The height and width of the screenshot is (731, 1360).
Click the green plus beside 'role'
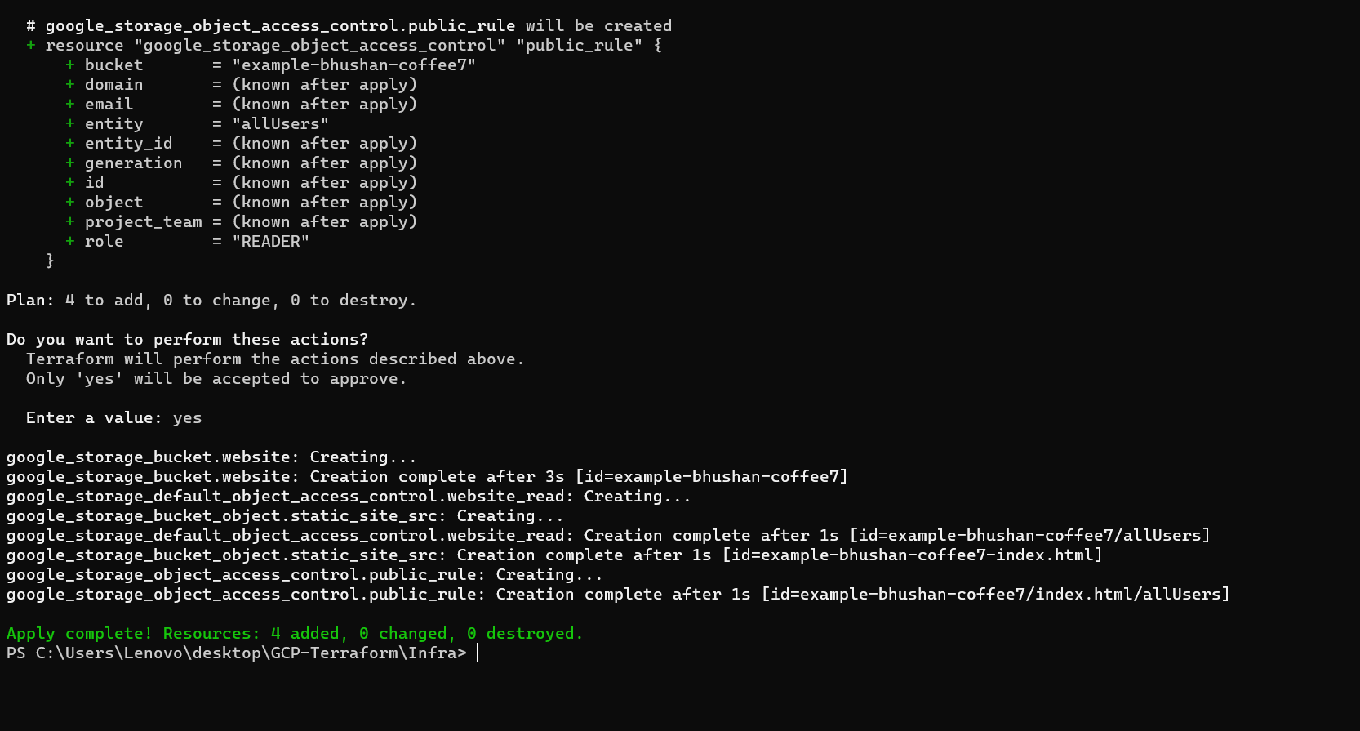pyautogui.click(x=70, y=242)
